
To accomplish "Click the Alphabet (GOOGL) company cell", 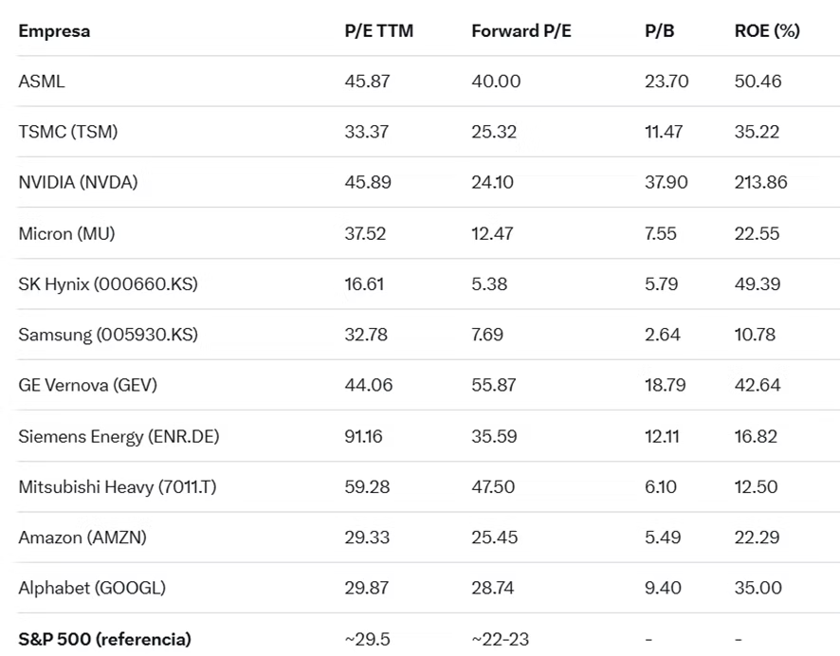I will coord(92,588).
